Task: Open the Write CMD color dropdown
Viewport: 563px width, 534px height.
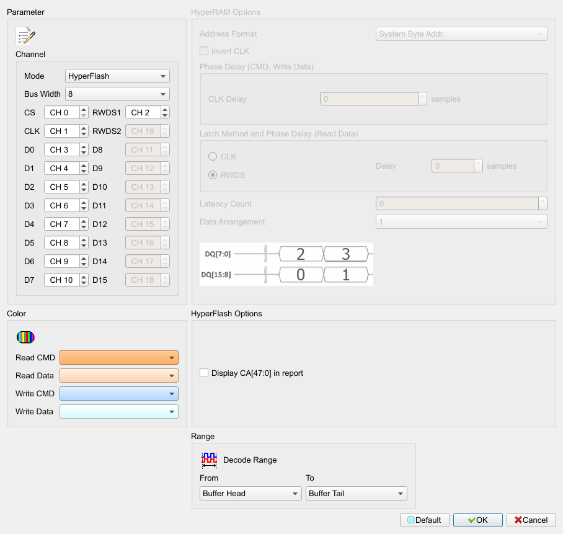Action: point(119,394)
